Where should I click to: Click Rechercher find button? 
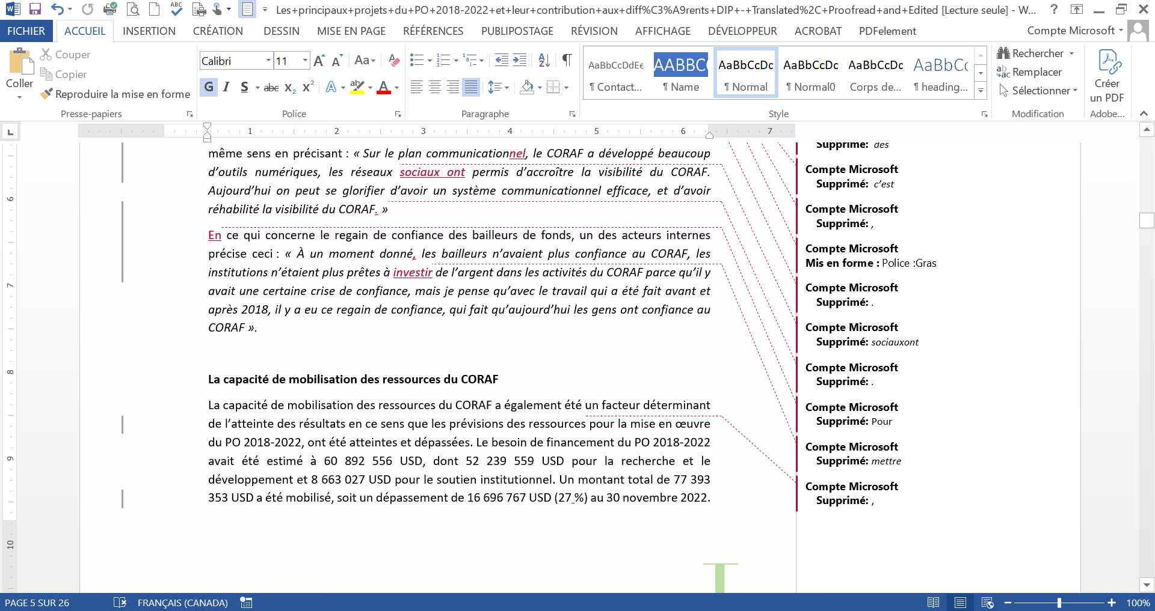pos(1030,53)
